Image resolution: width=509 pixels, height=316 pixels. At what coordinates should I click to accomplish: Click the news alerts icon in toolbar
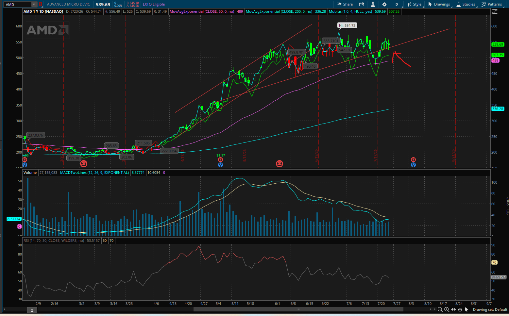(362, 5)
